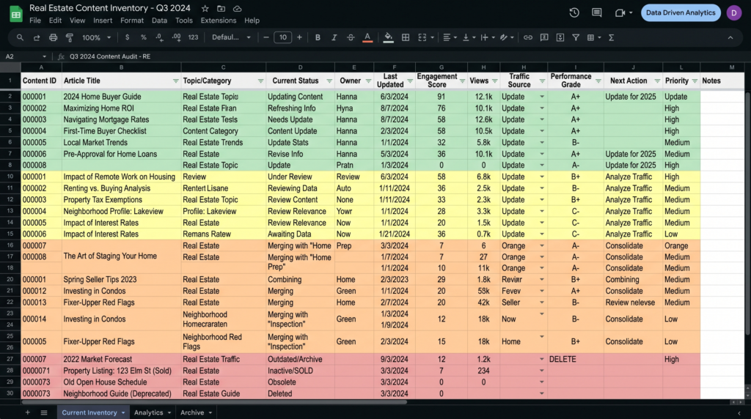Viewport: 751px width, 419px height.
Task: Open the side panel arrow at bottom right
Action: point(739,413)
